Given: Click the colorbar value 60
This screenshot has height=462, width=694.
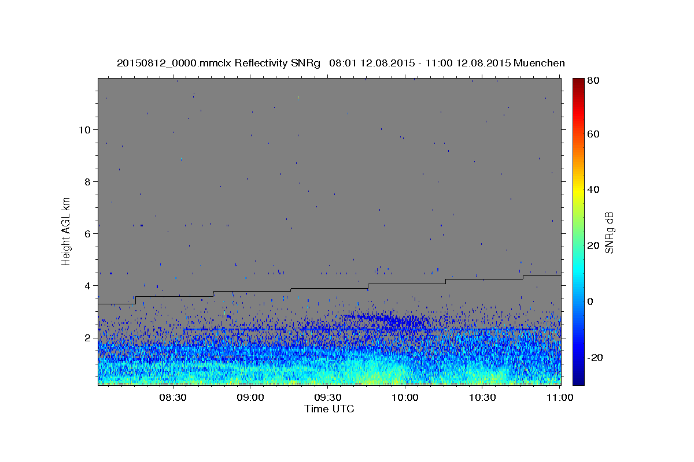Looking at the screenshot, I should 595,134.
